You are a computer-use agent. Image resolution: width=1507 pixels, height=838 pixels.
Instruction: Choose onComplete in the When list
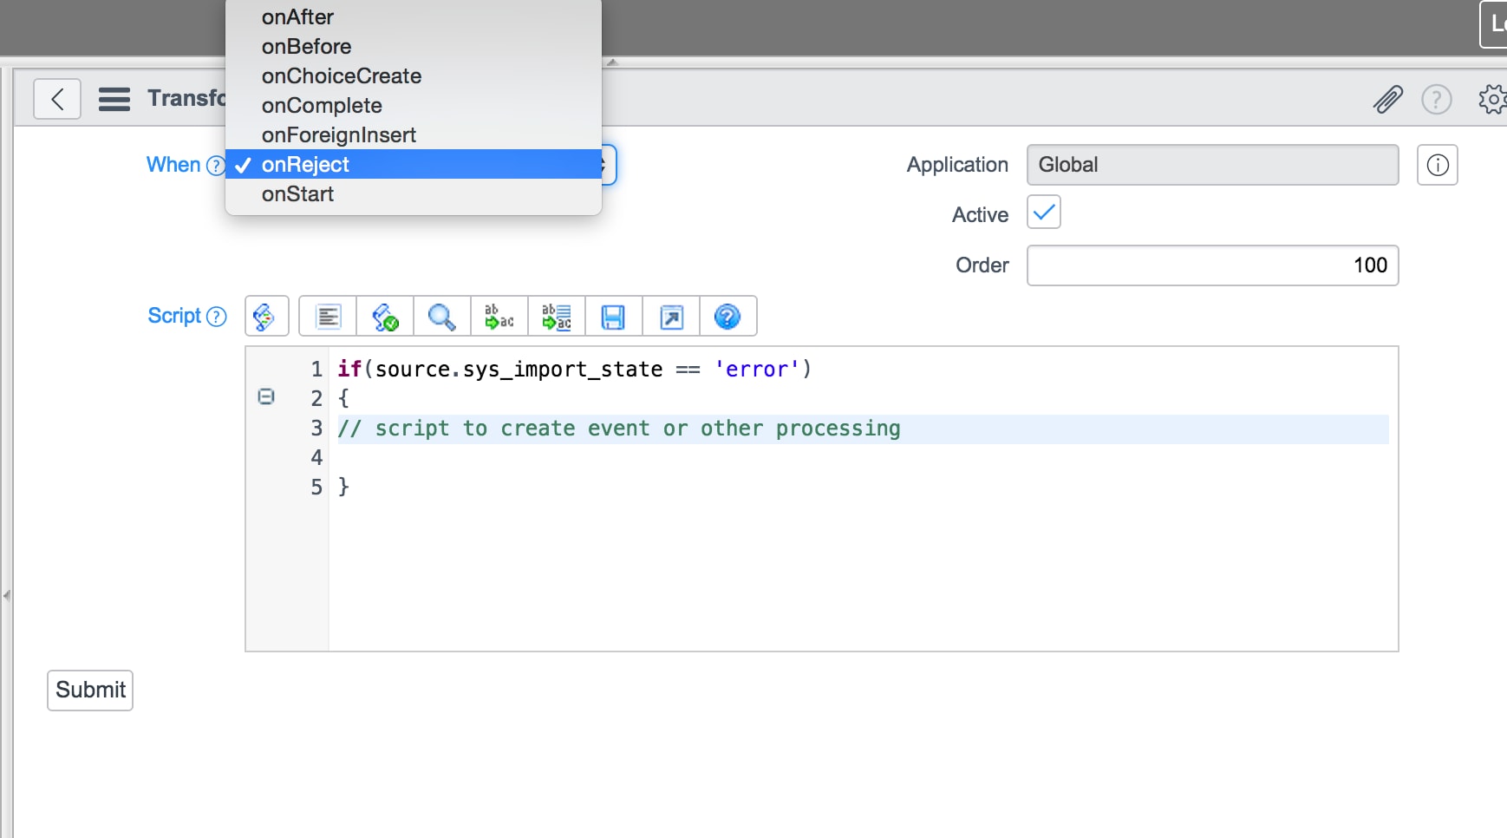[322, 106]
